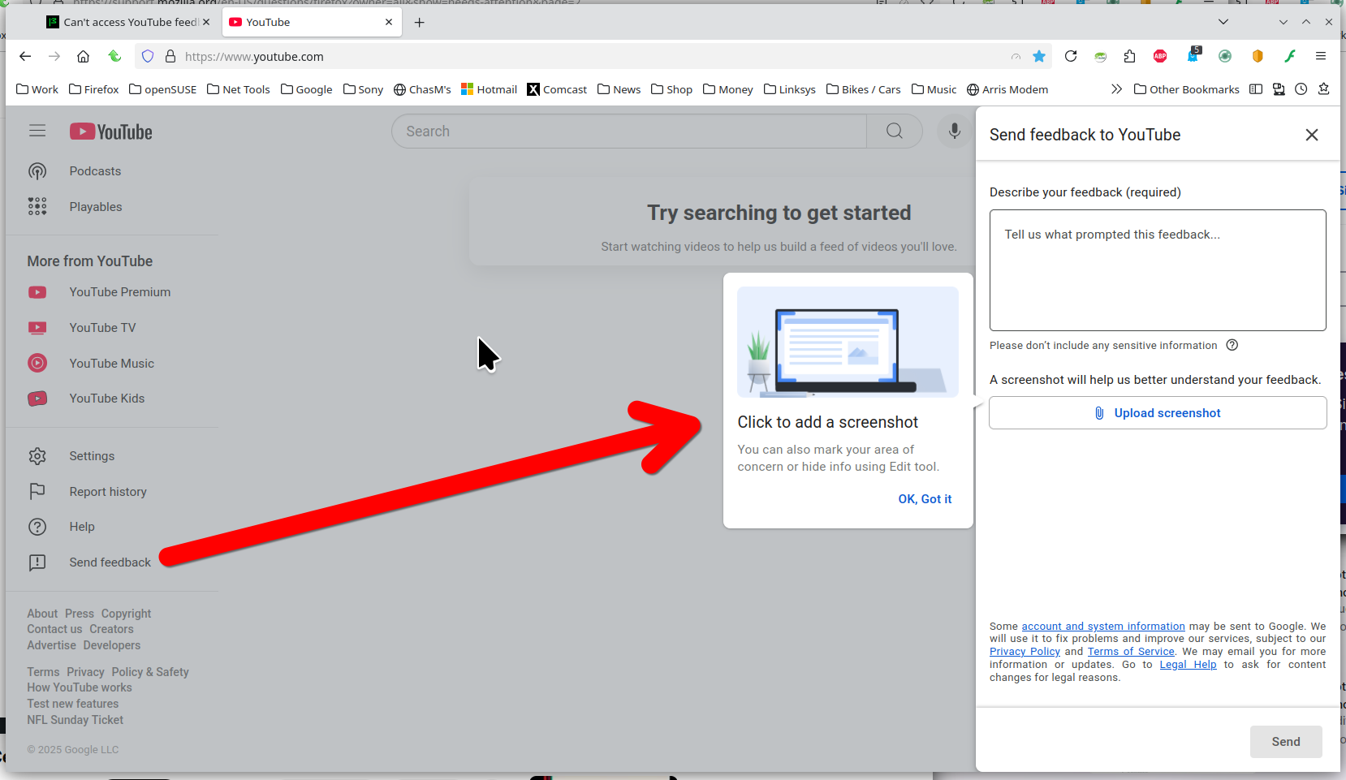
Task: Click the browser Home button
Action: pos(83,56)
